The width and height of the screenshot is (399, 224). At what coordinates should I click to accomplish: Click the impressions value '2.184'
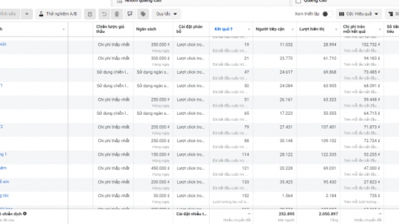point(331,195)
